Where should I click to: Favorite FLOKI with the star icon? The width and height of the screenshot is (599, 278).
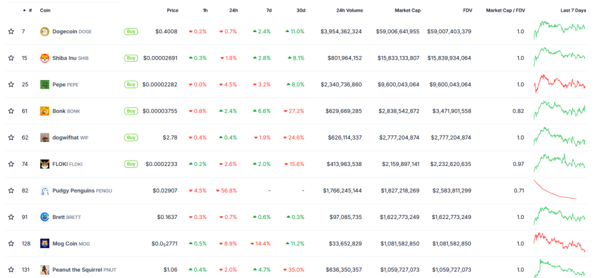[x=11, y=164]
